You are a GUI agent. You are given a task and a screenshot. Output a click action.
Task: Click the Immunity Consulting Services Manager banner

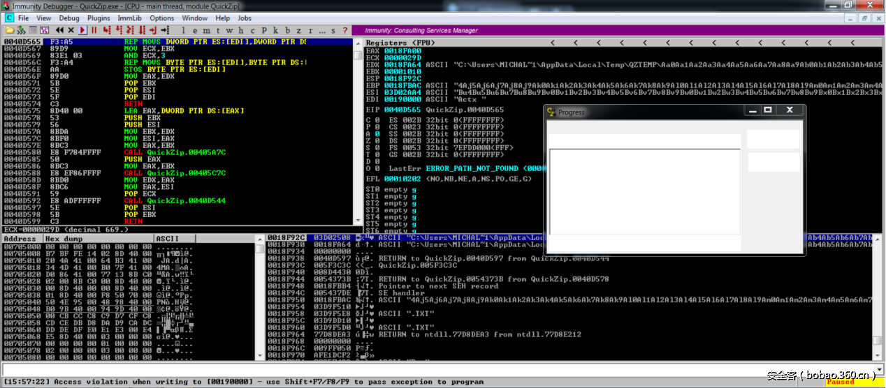(x=421, y=31)
